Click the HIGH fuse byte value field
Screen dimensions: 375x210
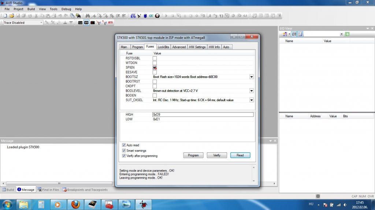pyautogui.click(x=203, y=115)
